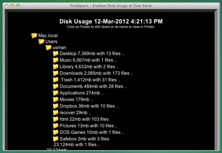Open Mac.local name in Finder
This screenshot has width=222, height=153.
click(x=48, y=35)
